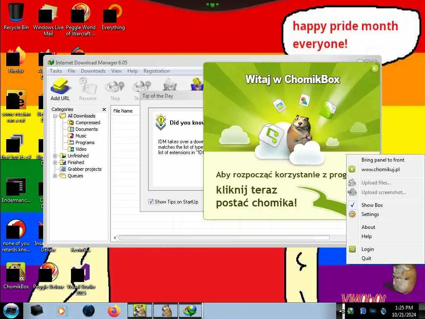Open the Tasks menu in IDM
425x319 pixels.
(x=56, y=71)
